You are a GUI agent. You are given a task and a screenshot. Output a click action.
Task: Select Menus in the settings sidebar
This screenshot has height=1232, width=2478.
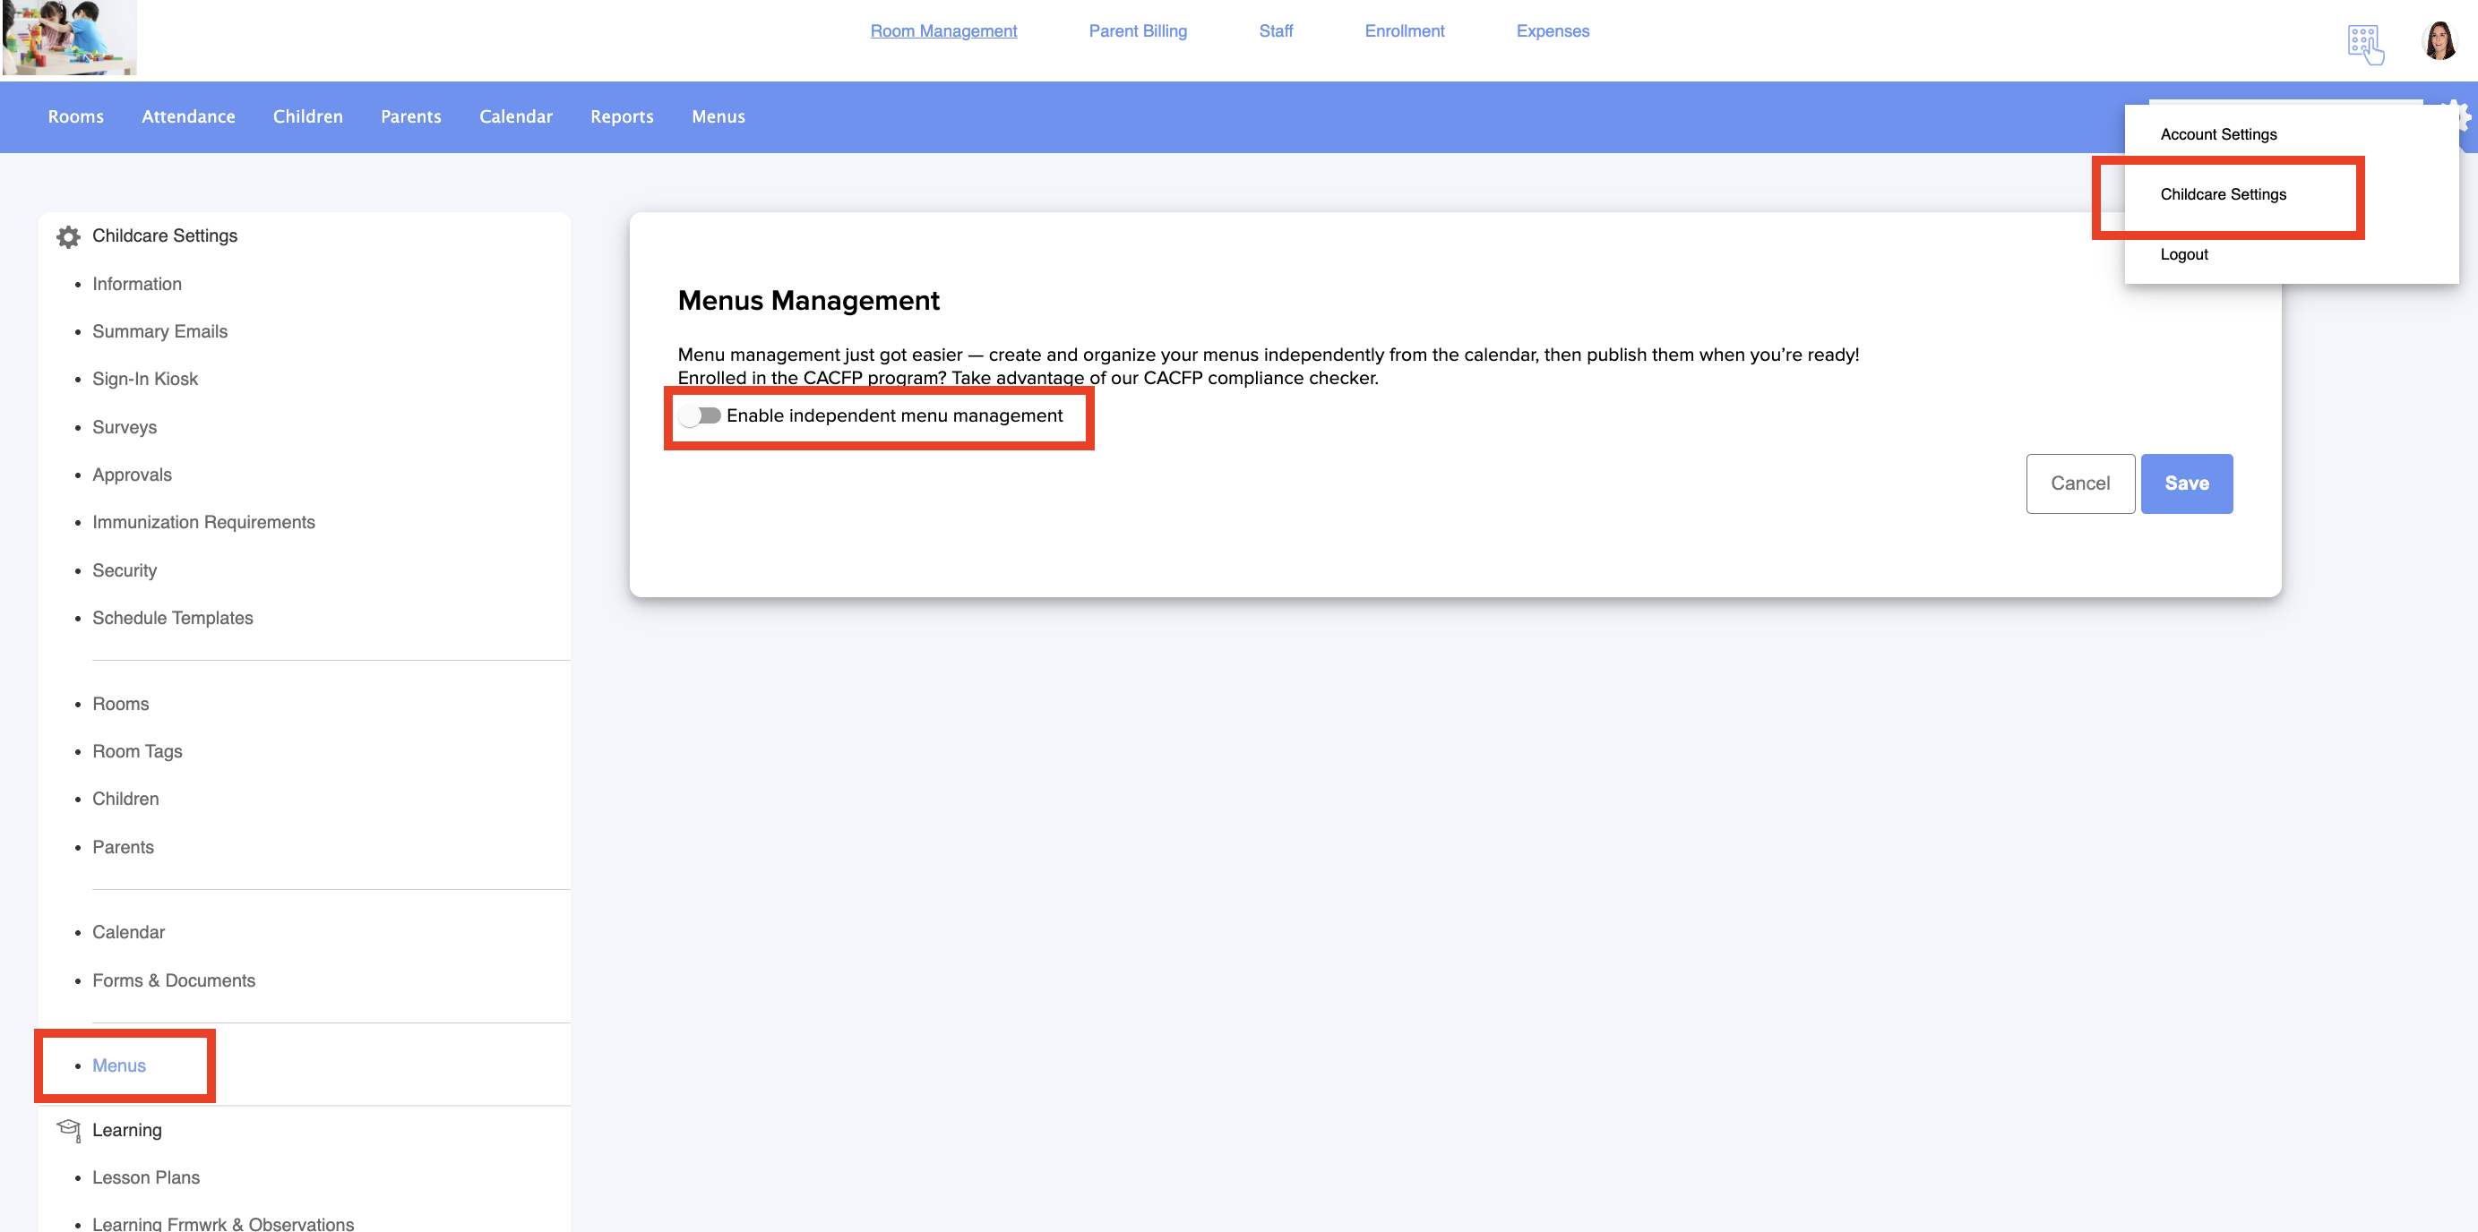[x=119, y=1065]
